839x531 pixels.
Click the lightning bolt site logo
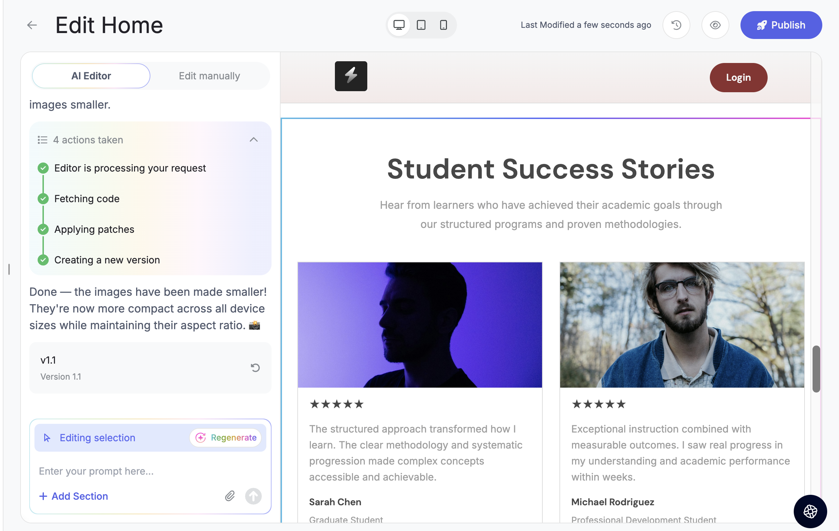pos(351,76)
